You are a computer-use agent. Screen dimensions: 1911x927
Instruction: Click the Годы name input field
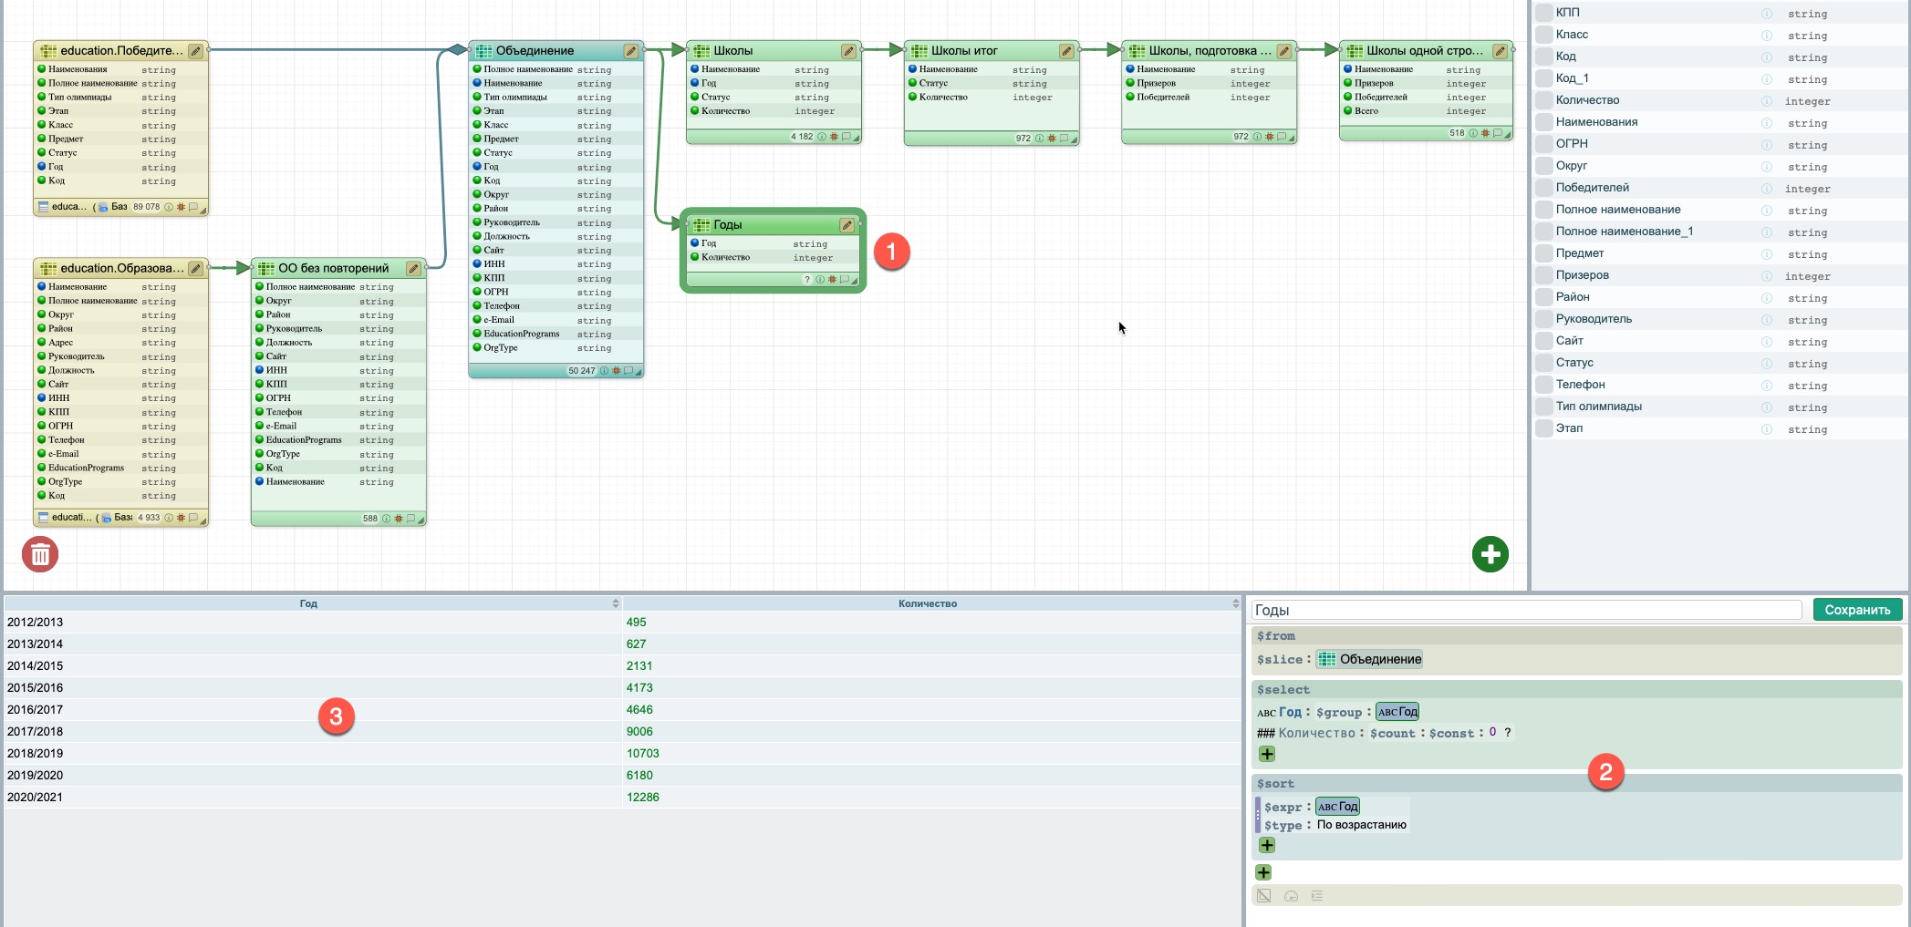(1525, 610)
